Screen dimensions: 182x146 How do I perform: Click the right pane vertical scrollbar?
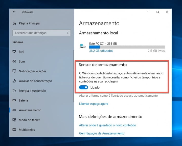171,61
